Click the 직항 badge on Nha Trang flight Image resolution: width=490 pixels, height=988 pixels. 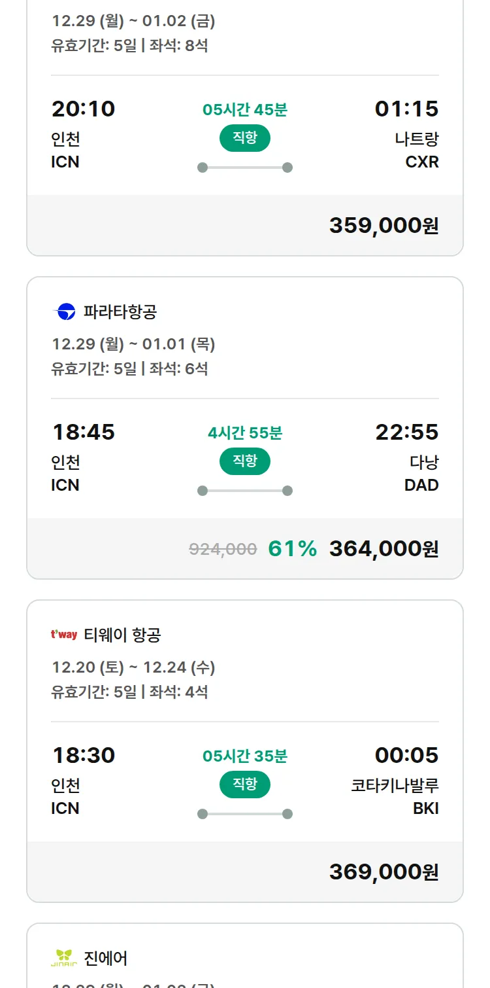[245, 138]
